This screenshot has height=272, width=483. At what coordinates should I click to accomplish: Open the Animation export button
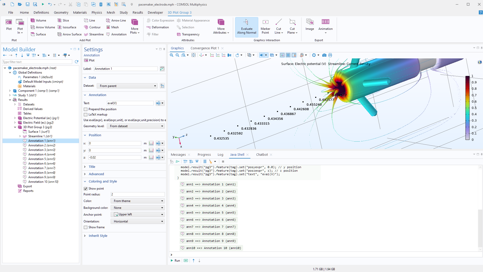[x=325, y=26]
